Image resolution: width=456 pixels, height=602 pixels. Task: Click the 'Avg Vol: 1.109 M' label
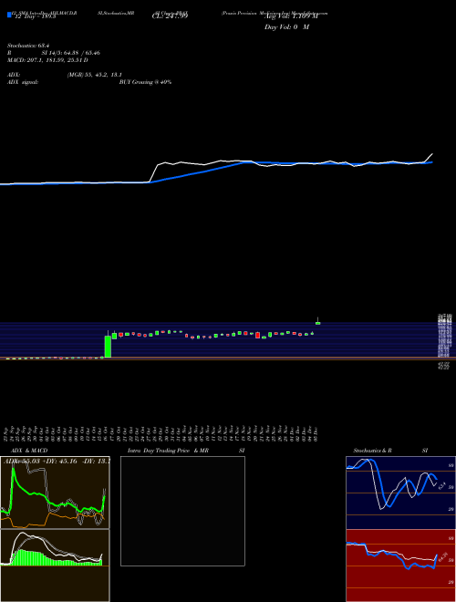tap(291, 16)
